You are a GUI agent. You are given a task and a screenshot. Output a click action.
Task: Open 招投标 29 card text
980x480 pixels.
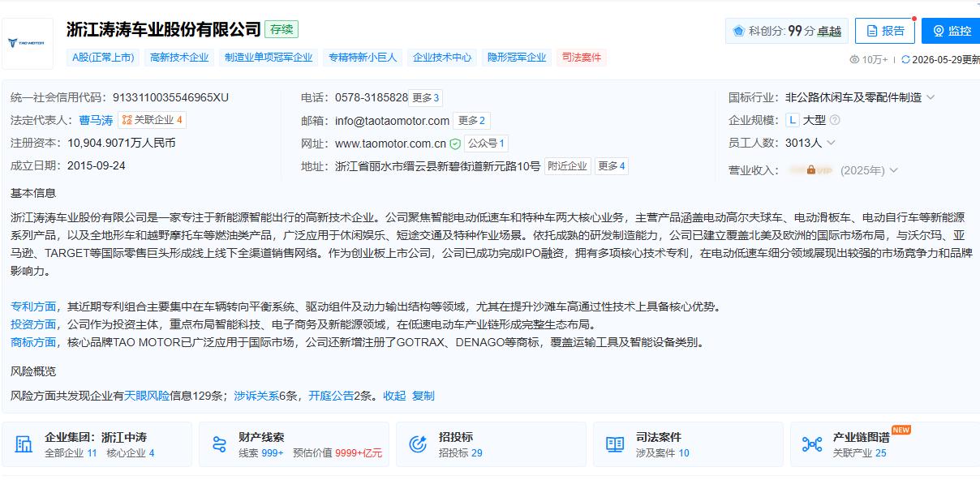(461, 453)
